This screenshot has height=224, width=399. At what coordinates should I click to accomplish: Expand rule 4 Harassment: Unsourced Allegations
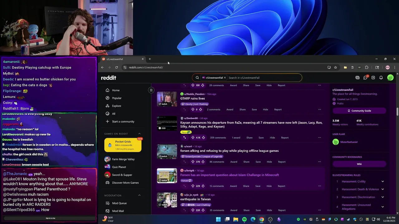coord(382,207)
